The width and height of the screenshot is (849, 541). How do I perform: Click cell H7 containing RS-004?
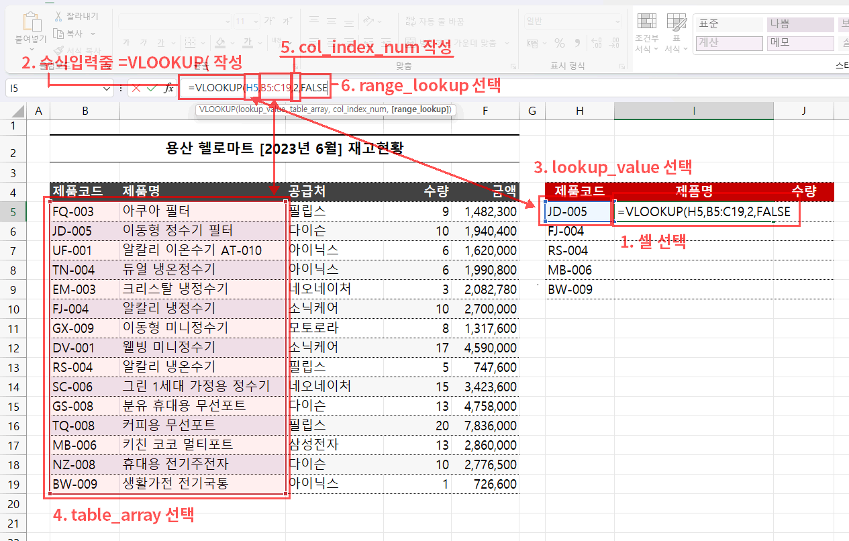579,250
